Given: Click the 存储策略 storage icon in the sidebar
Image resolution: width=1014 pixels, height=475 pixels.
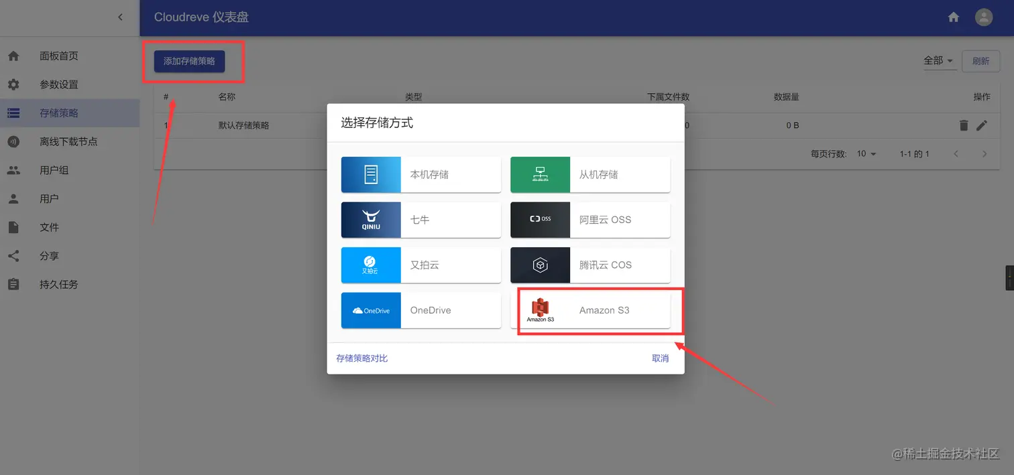Looking at the screenshot, I should pos(13,113).
